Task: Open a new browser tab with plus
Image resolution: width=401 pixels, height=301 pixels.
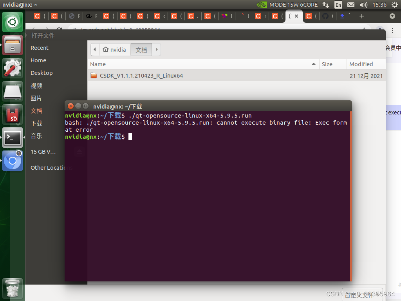Action: click(361, 16)
